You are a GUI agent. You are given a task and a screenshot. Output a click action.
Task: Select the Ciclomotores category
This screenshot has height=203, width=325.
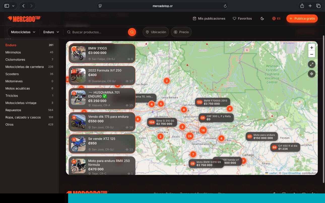click(x=29, y=59)
